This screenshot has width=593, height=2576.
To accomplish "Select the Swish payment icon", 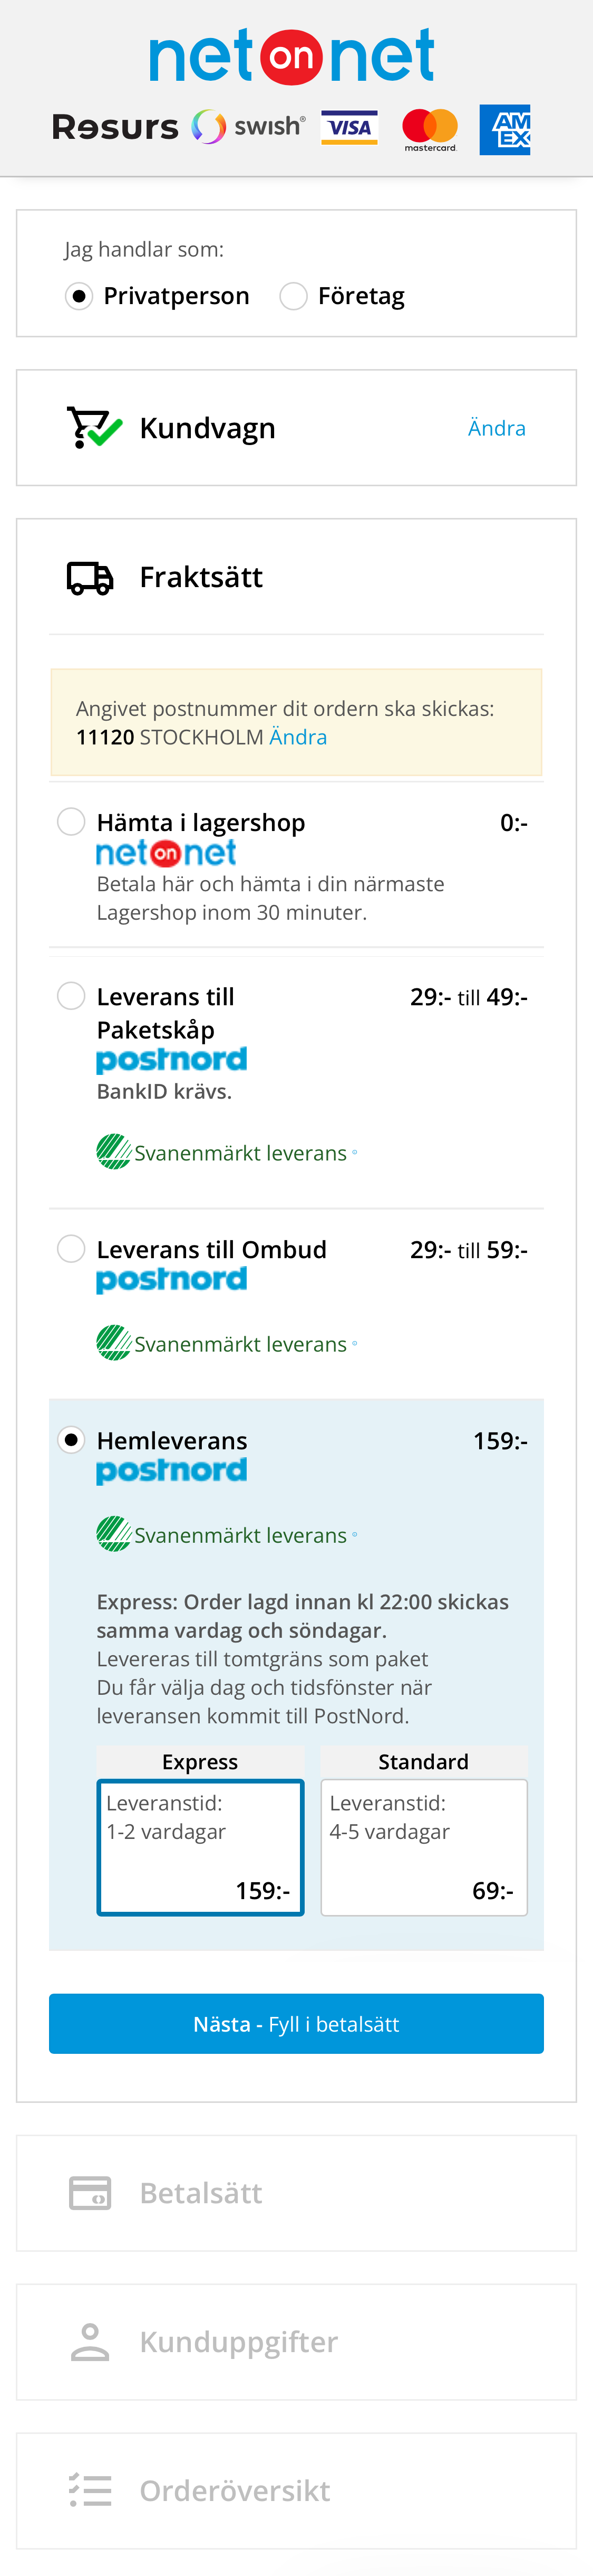I will 247,127.
